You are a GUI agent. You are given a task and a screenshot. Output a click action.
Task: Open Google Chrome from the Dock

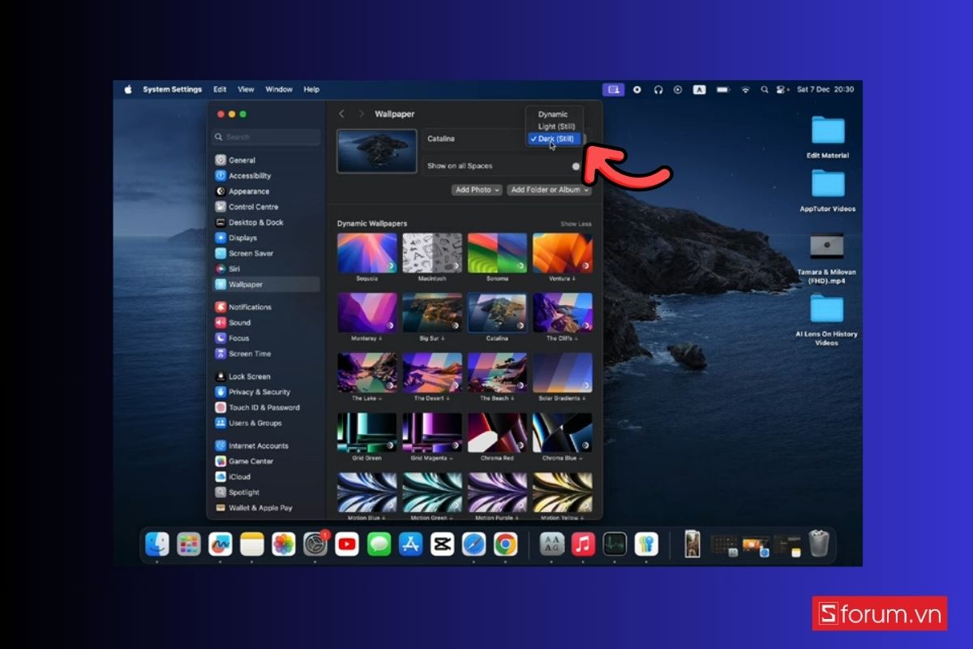pos(505,544)
